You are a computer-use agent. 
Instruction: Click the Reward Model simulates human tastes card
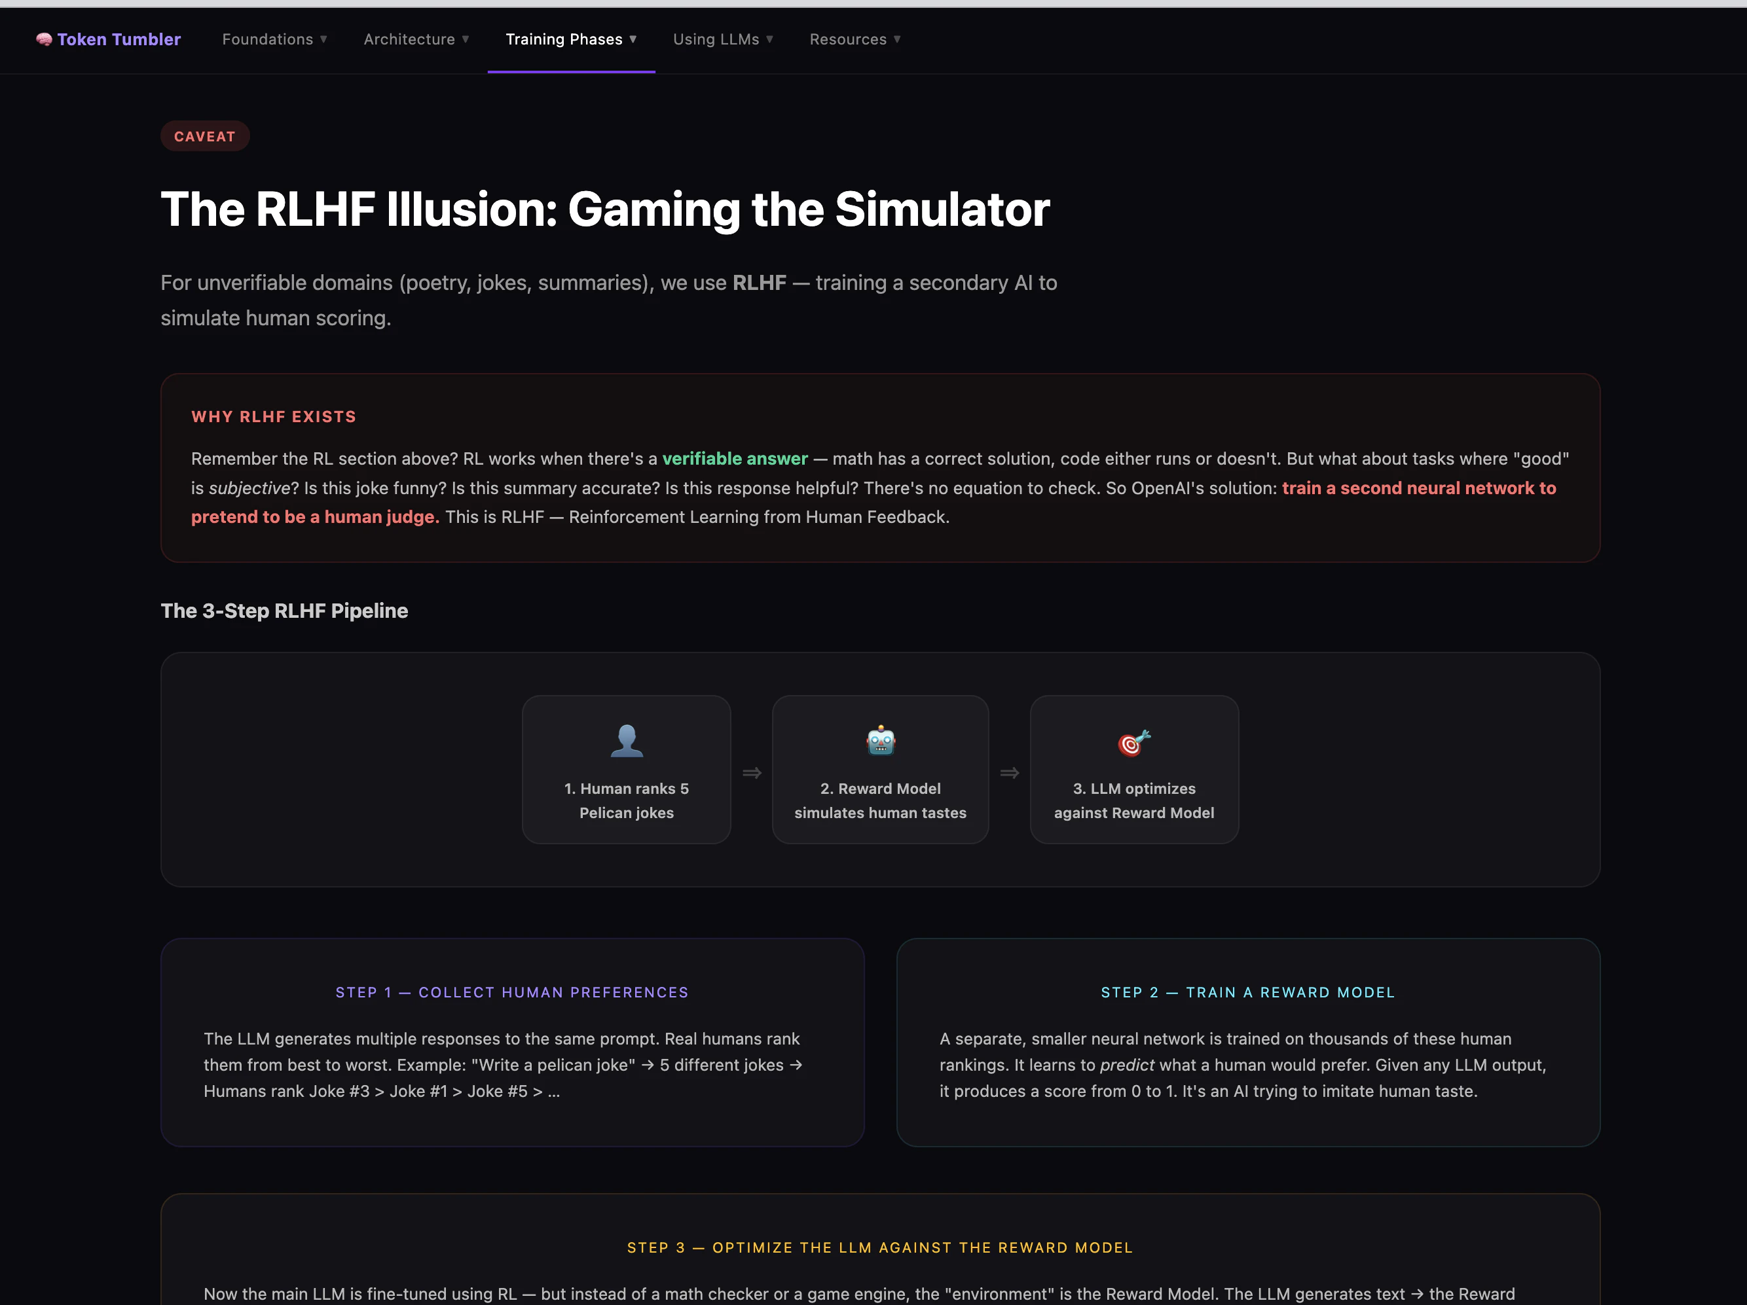(880, 770)
